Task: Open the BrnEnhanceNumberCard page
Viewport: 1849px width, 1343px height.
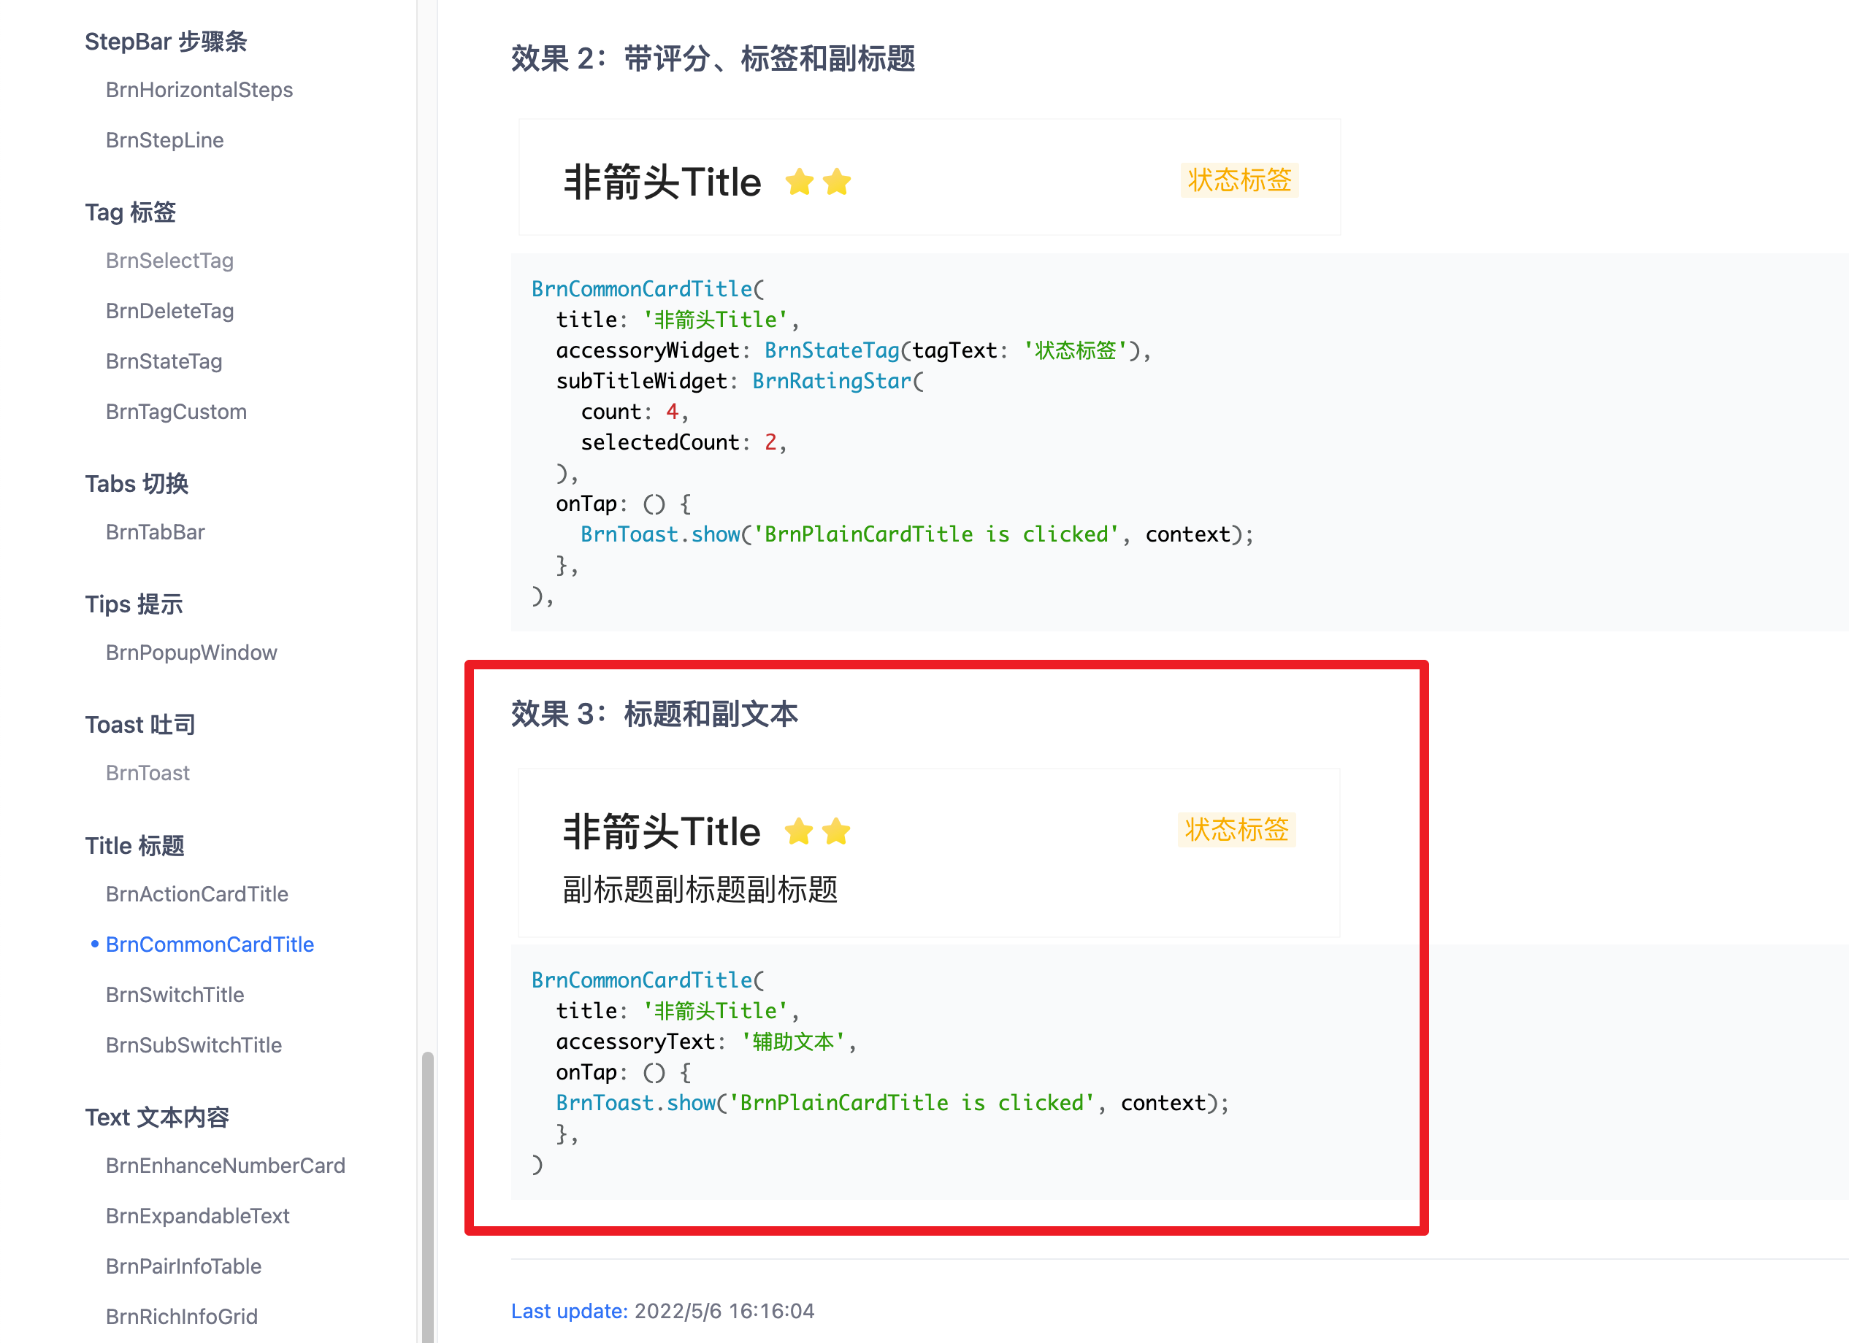Action: pos(226,1166)
